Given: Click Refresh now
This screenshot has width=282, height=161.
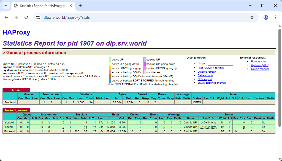Looking at the screenshot, I should click(205, 75).
